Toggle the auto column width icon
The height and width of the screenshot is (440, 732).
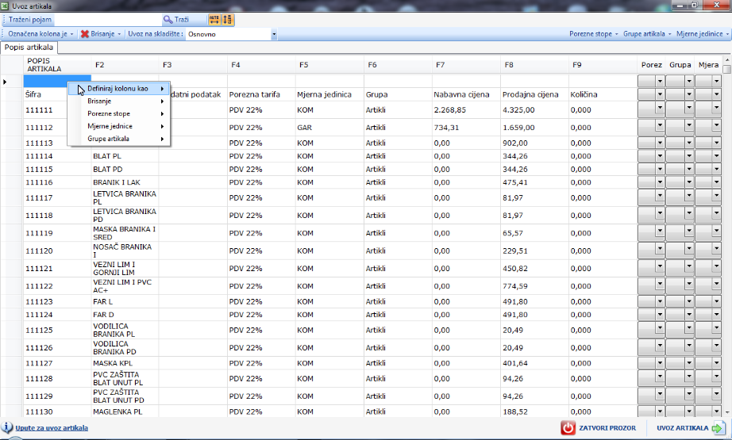point(214,20)
